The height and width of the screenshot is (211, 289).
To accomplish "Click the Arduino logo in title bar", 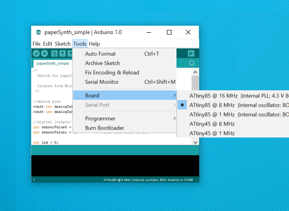I will point(39,32).
